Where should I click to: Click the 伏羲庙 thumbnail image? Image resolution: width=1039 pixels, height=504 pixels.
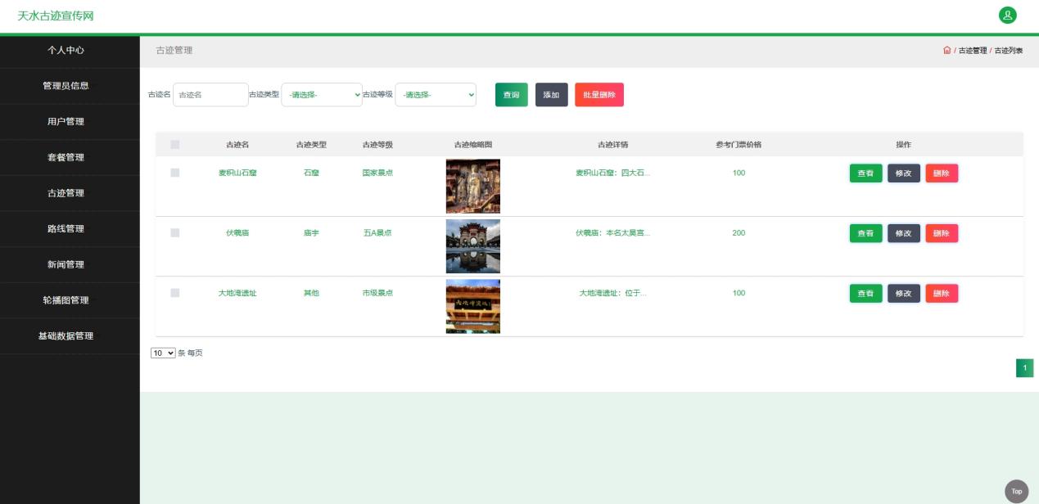tap(472, 245)
